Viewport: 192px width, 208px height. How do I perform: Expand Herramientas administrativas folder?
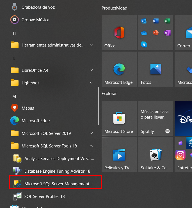click(53, 45)
